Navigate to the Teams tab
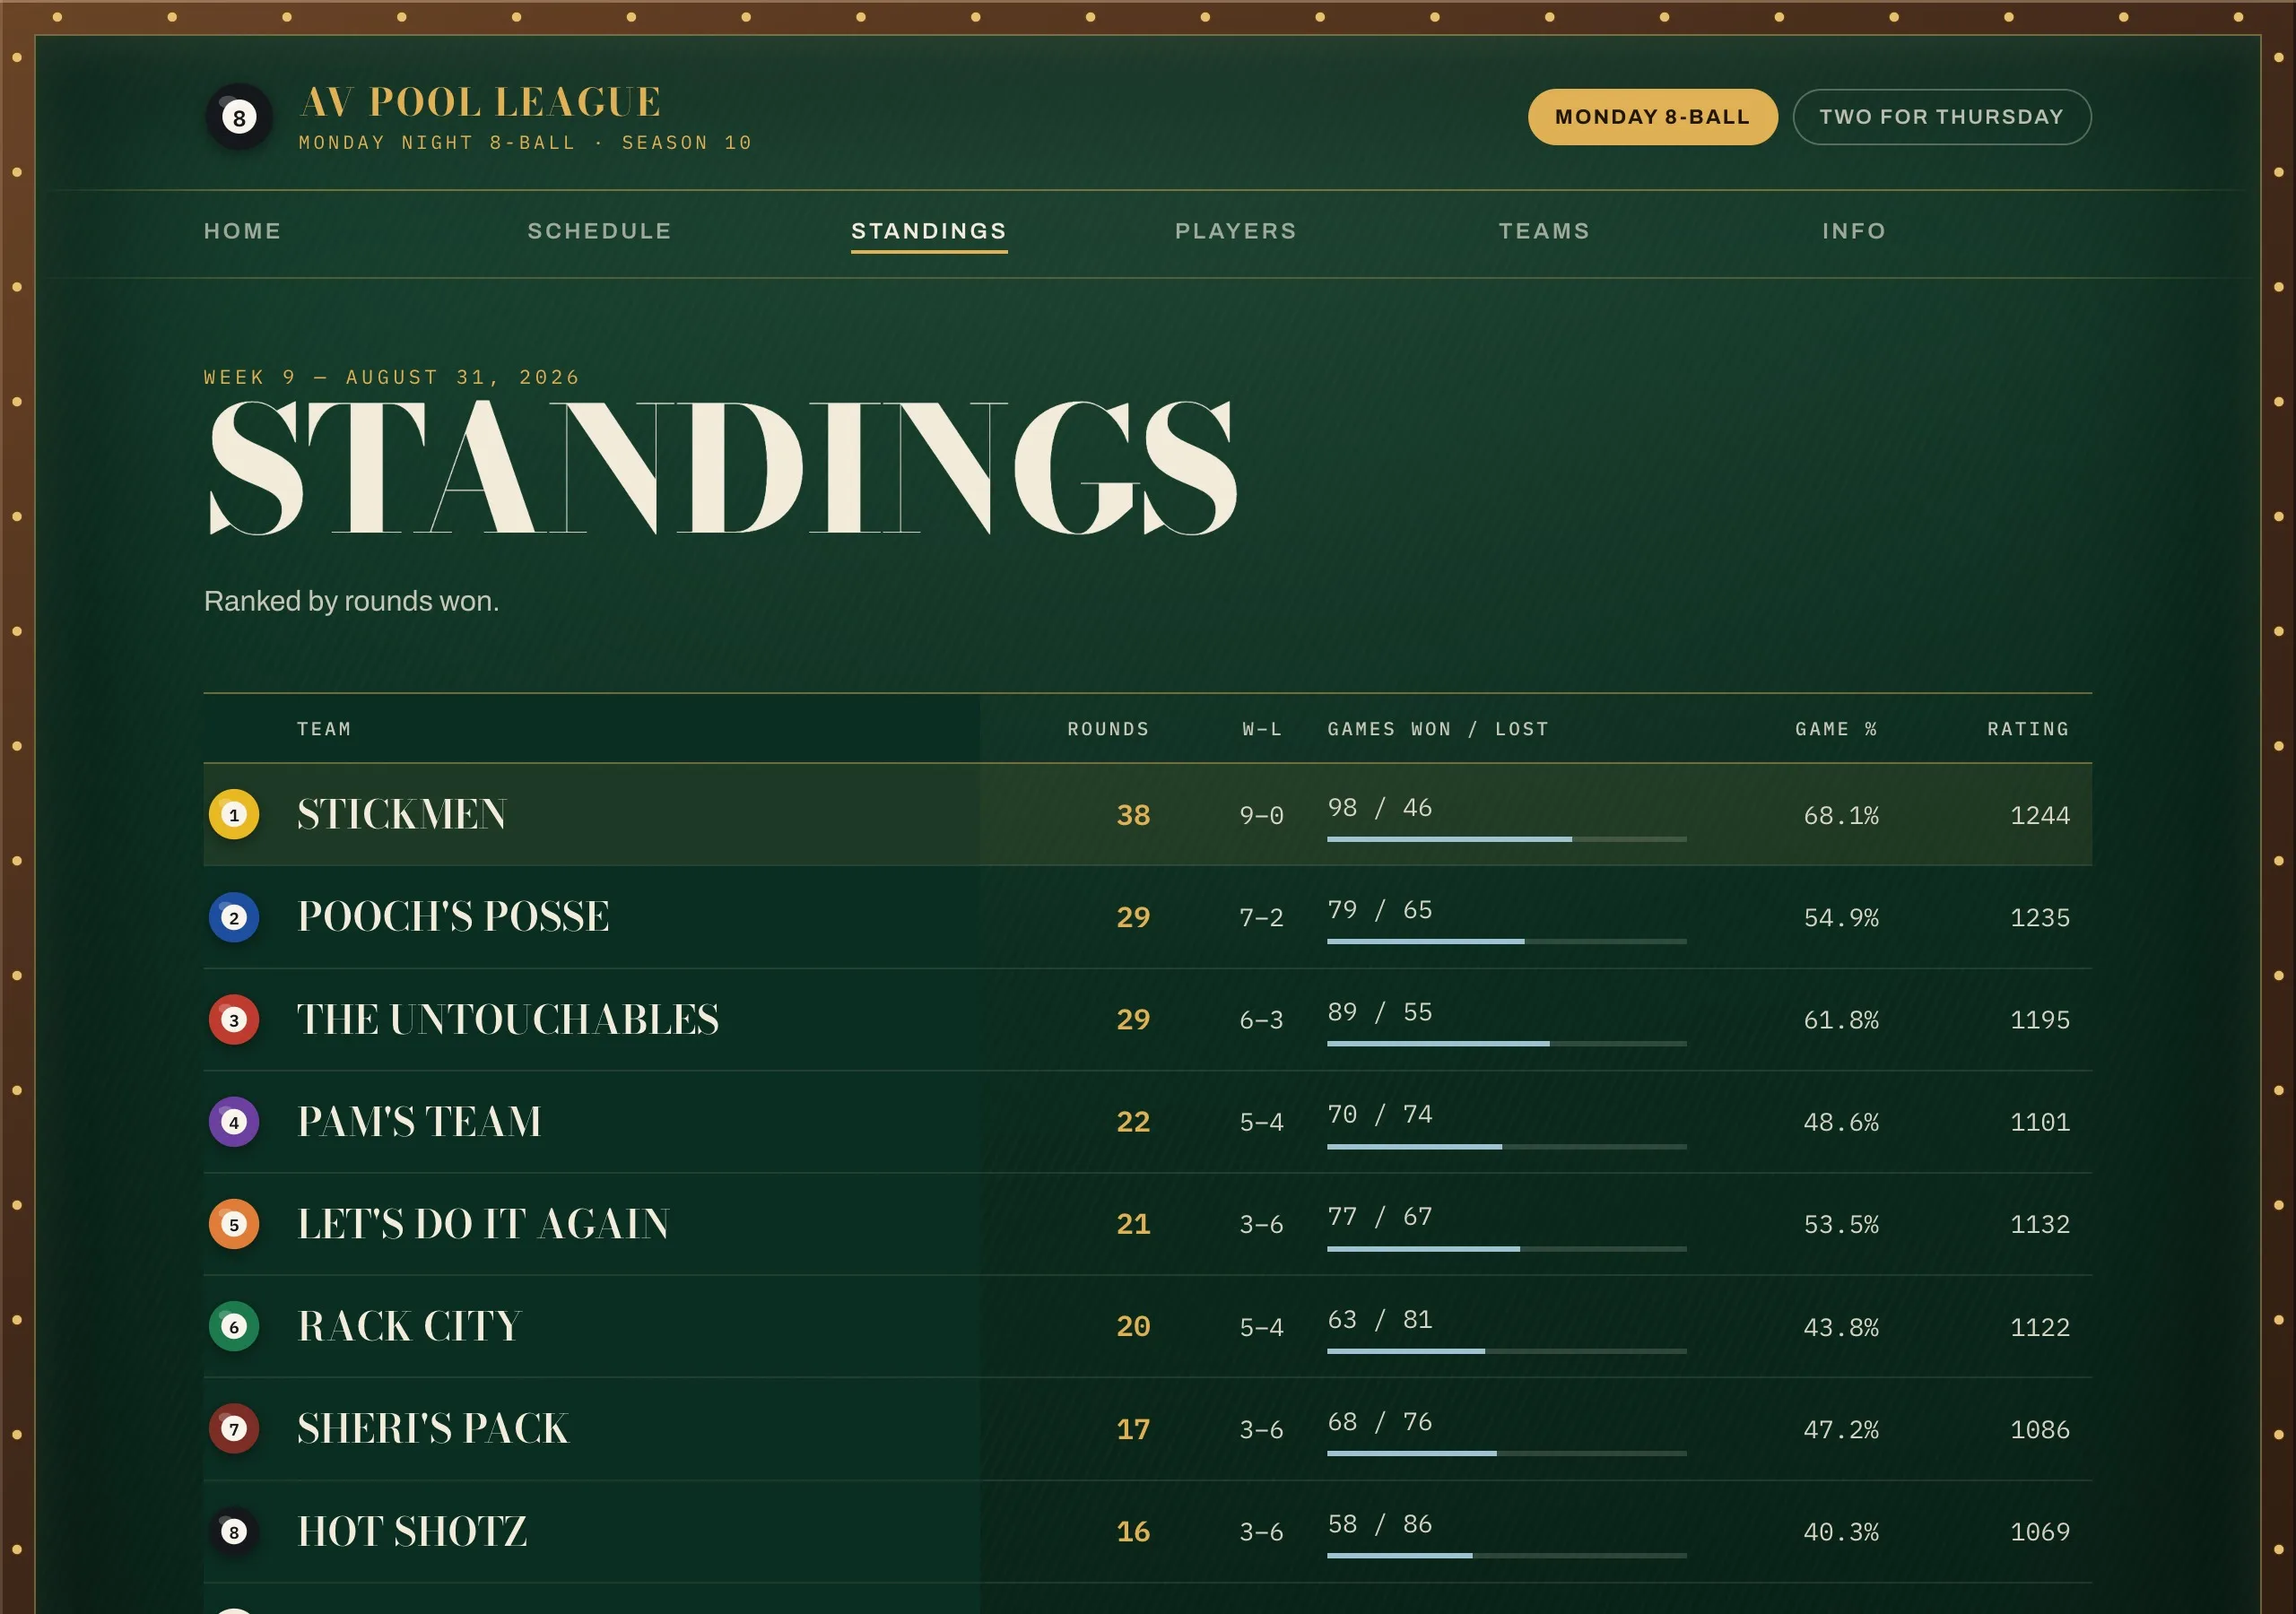The image size is (2296, 1614). click(x=1544, y=231)
